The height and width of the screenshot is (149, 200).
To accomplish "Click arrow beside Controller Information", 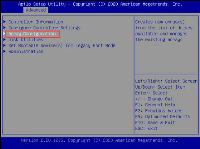I will [5, 22].
